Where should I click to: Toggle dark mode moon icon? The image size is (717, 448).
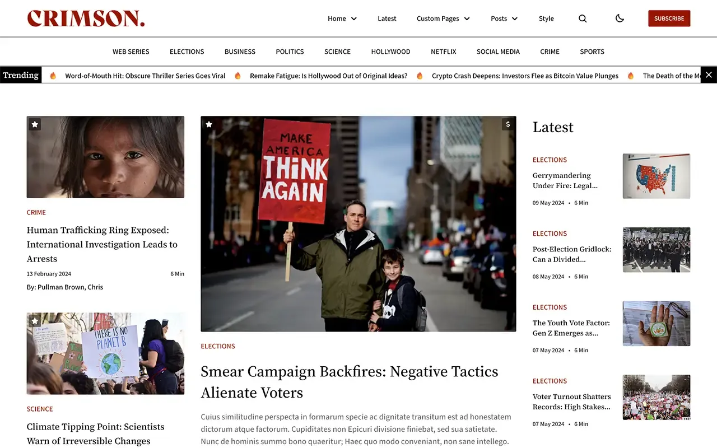click(620, 18)
